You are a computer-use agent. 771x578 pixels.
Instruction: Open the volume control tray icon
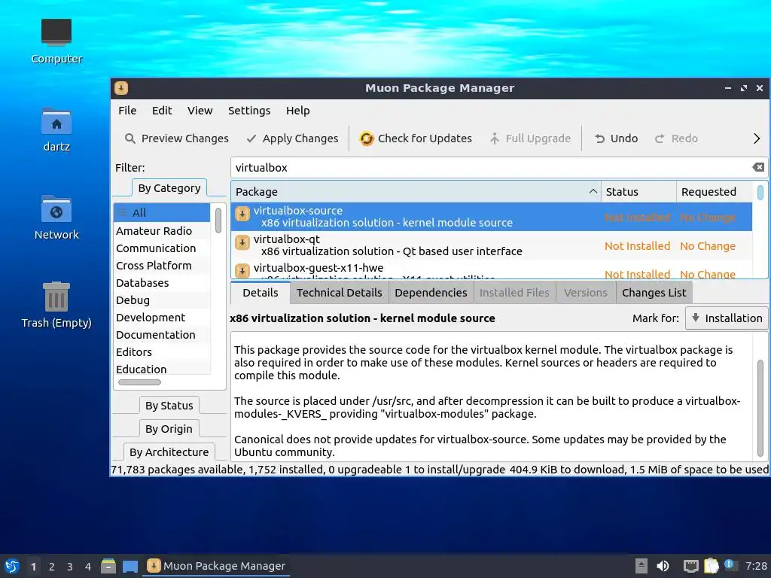click(663, 566)
